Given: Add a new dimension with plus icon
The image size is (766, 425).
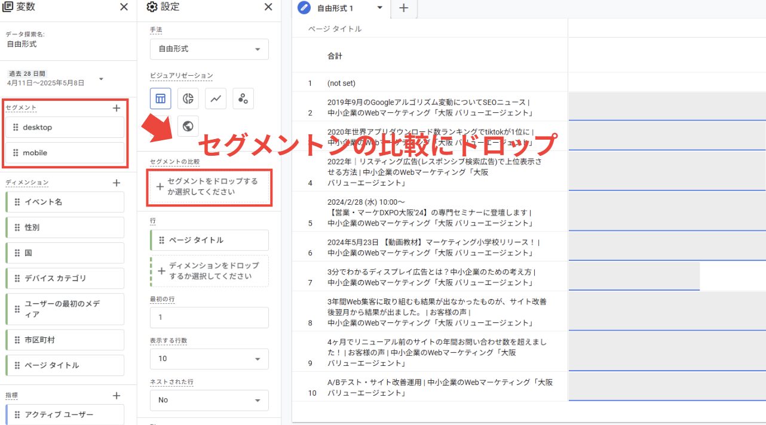Looking at the screenshot, I should tap(117, 183).
